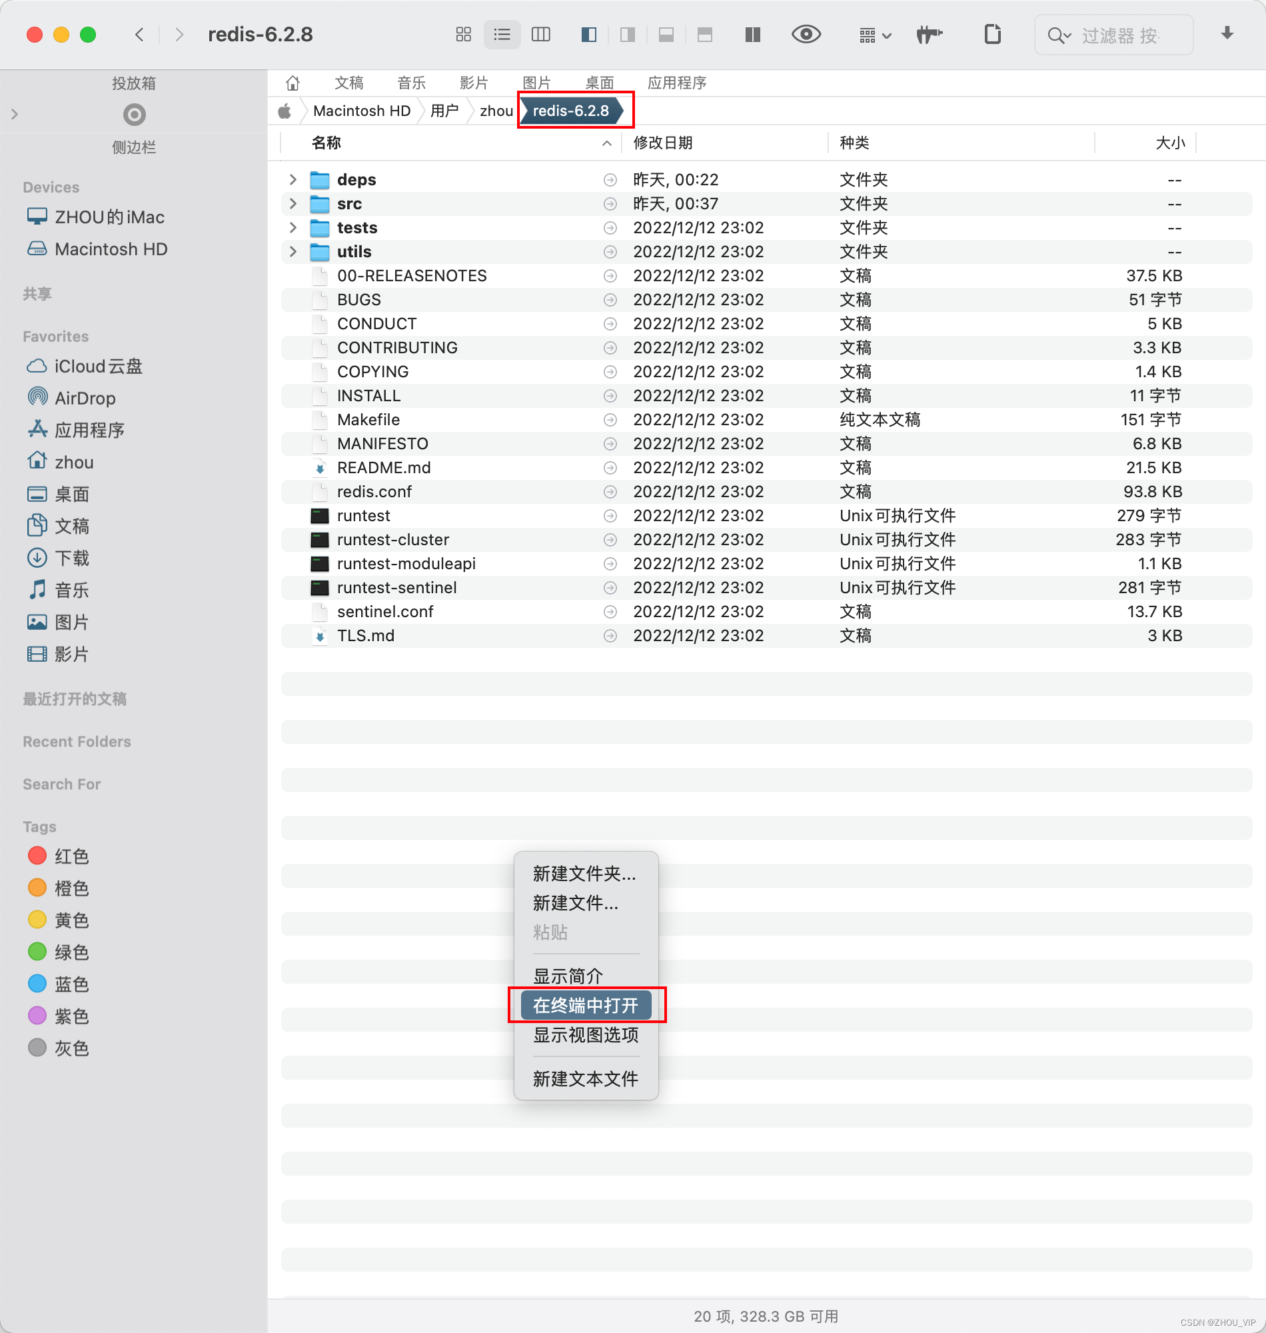
Task: Choose 在终端中打开 from context menu
Action: [586, 1006]
